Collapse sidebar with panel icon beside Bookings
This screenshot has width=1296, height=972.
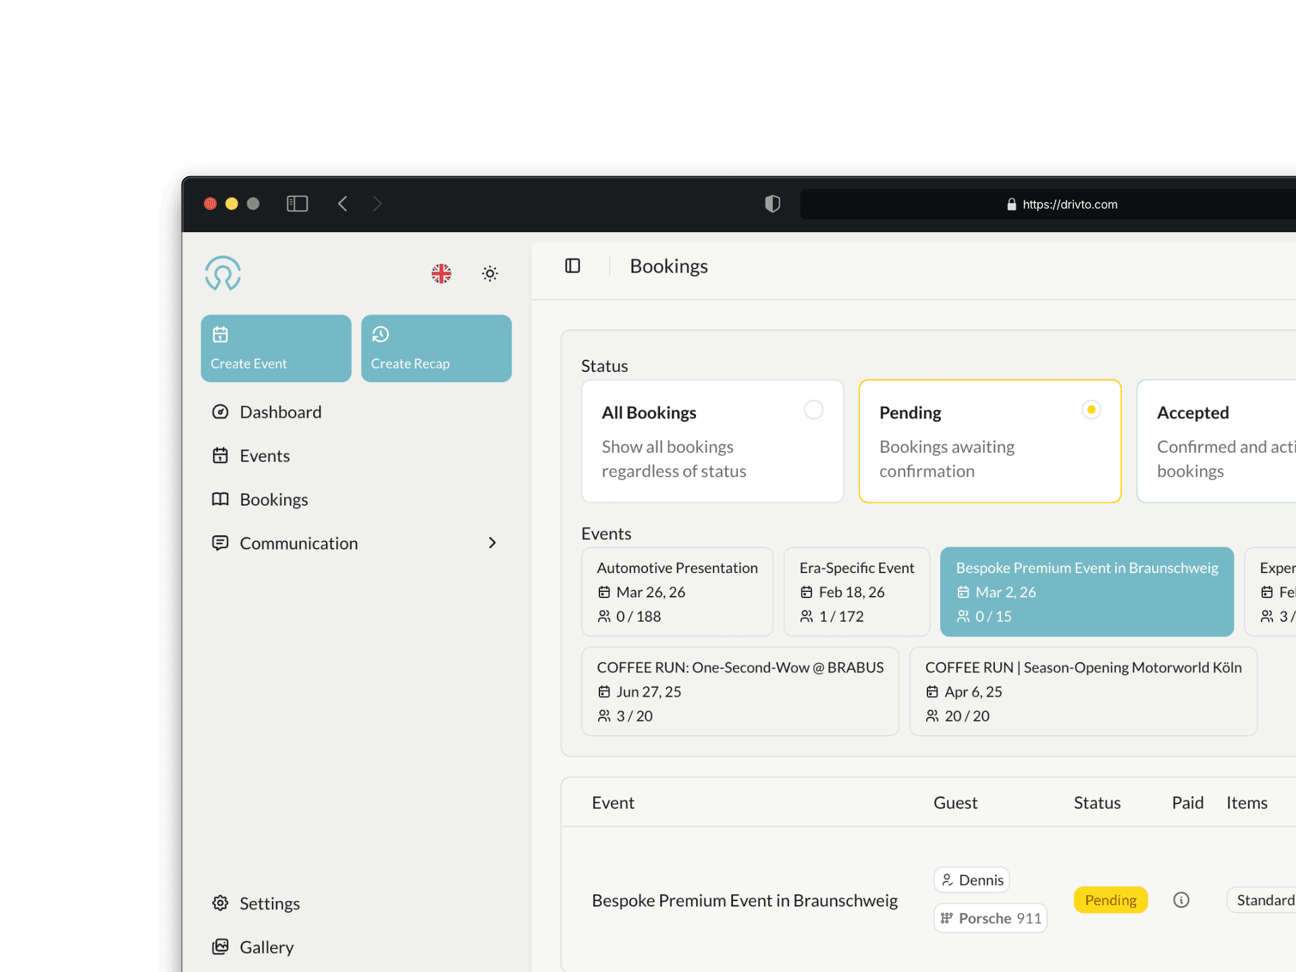(572, 266)
